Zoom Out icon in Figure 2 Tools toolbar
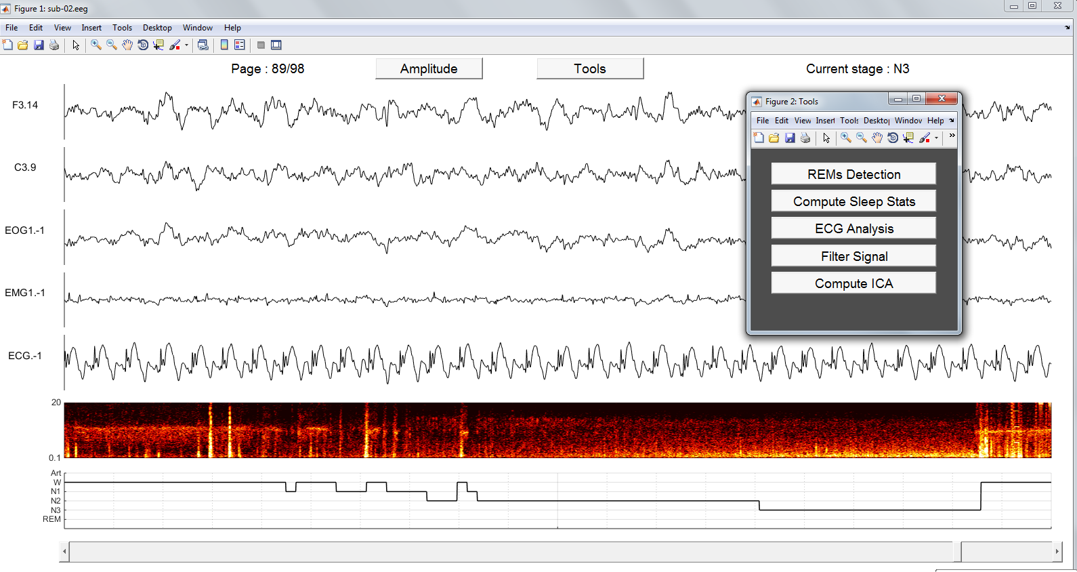Screen dimensions: 1077x572 (x=862, y=138)
